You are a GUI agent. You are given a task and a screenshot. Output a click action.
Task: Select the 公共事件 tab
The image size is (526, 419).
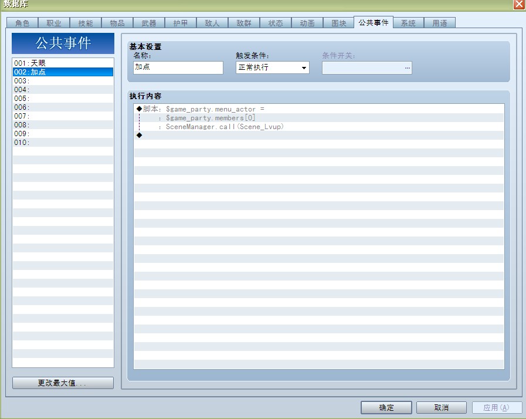pos(374,22)
